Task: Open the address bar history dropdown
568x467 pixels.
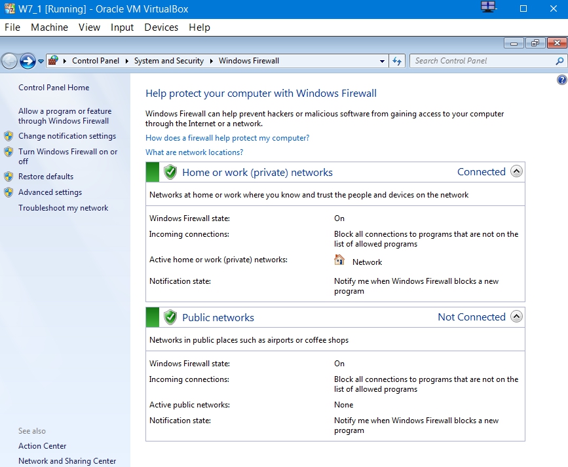Action: 382,61
